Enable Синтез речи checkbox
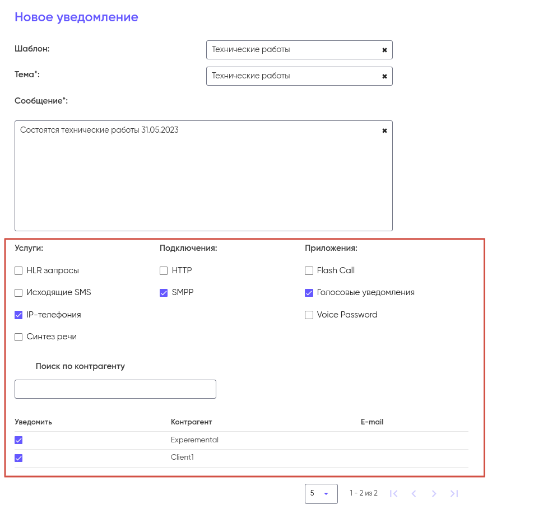Viewport: 534px width, 509px height. [18, 337]
